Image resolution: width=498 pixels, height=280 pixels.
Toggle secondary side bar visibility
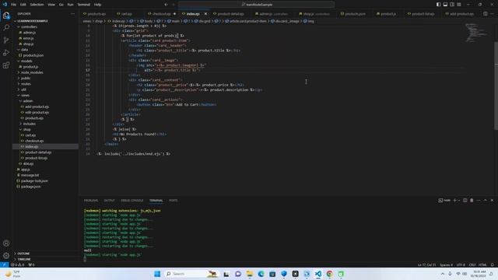click(452, 5)
